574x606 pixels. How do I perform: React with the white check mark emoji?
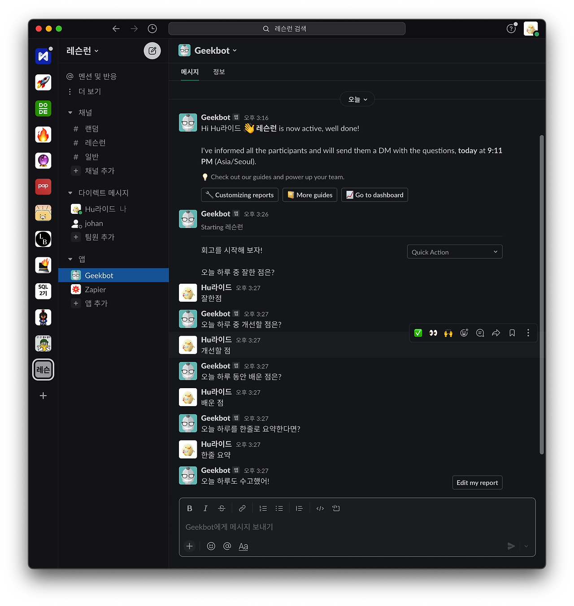(x=418, y=333)
